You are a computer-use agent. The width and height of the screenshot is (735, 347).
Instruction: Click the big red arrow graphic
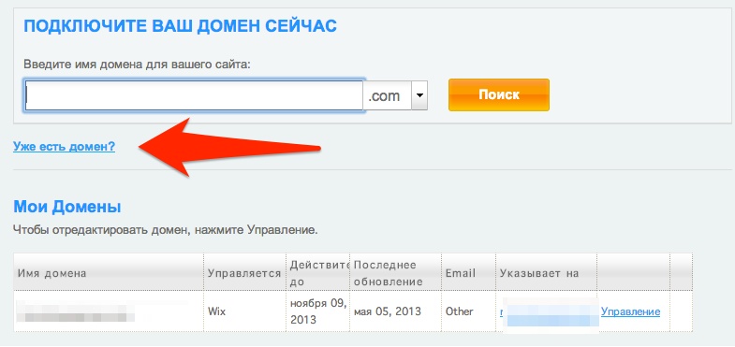(x=229, y=148)
